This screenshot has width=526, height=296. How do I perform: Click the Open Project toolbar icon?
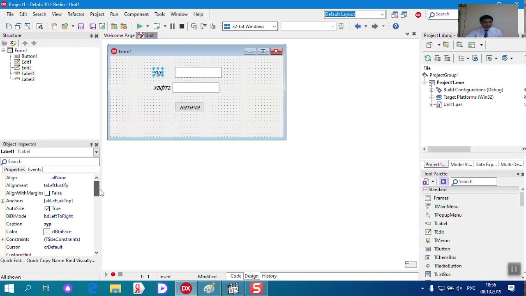(102, 26)
